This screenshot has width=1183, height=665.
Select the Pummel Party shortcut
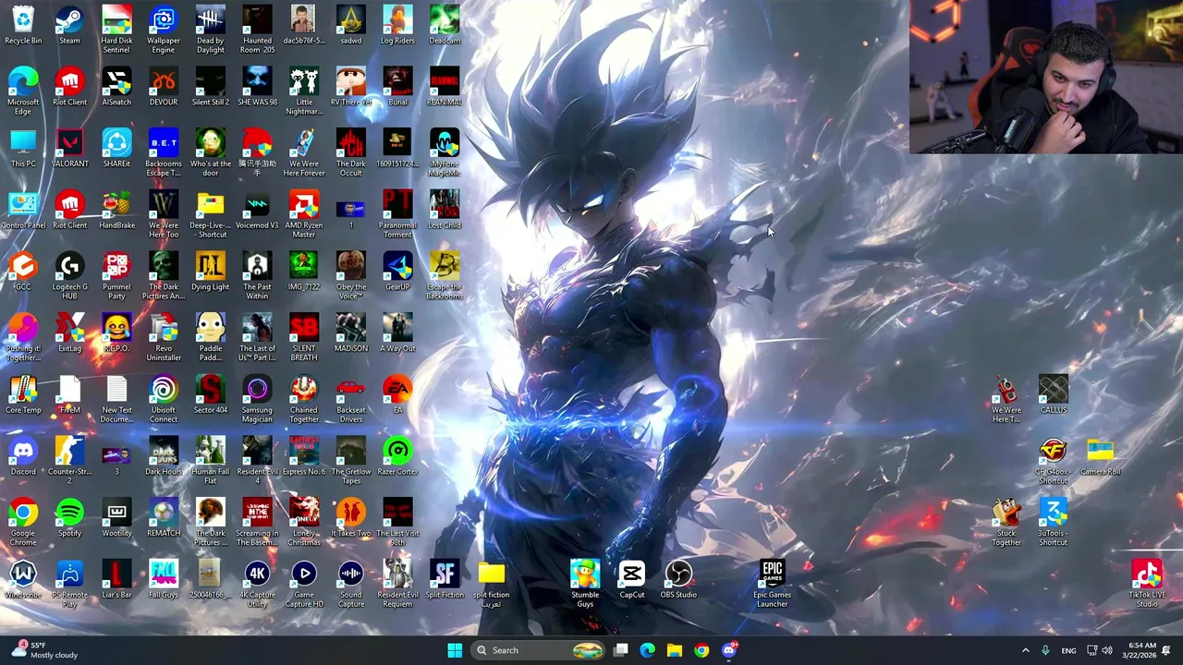[x=116, y=276]
